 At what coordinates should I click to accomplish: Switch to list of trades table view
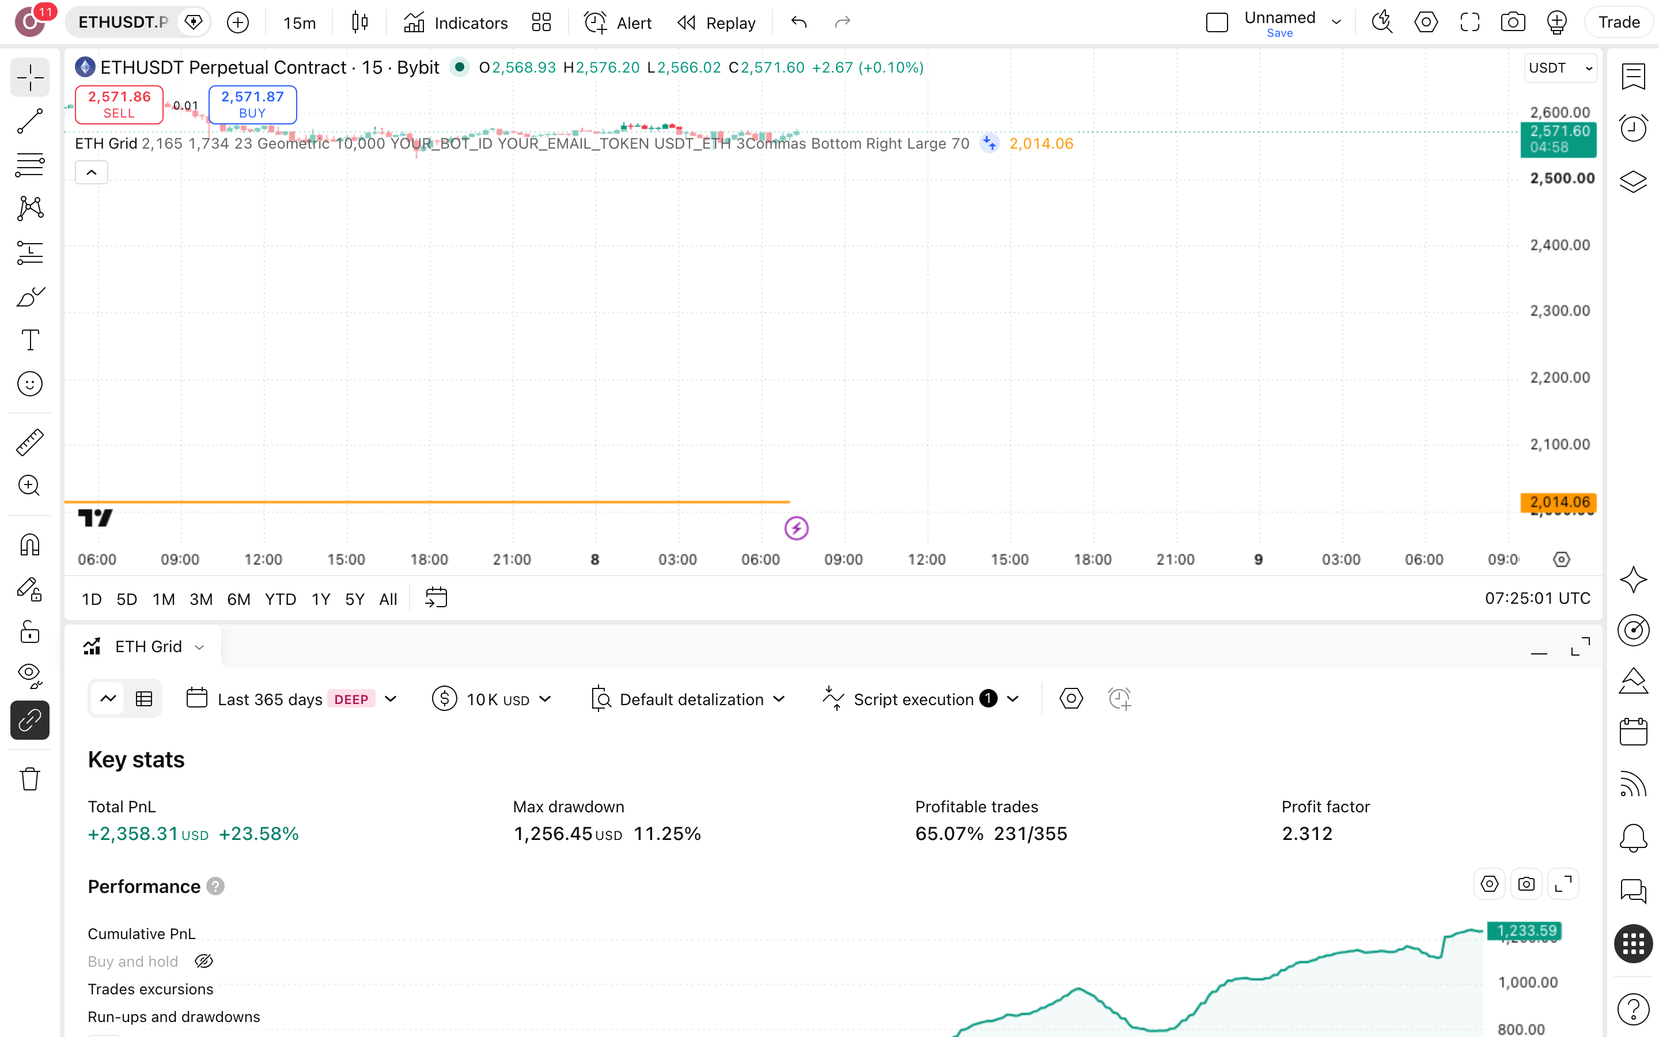click(x=144, y=699)
